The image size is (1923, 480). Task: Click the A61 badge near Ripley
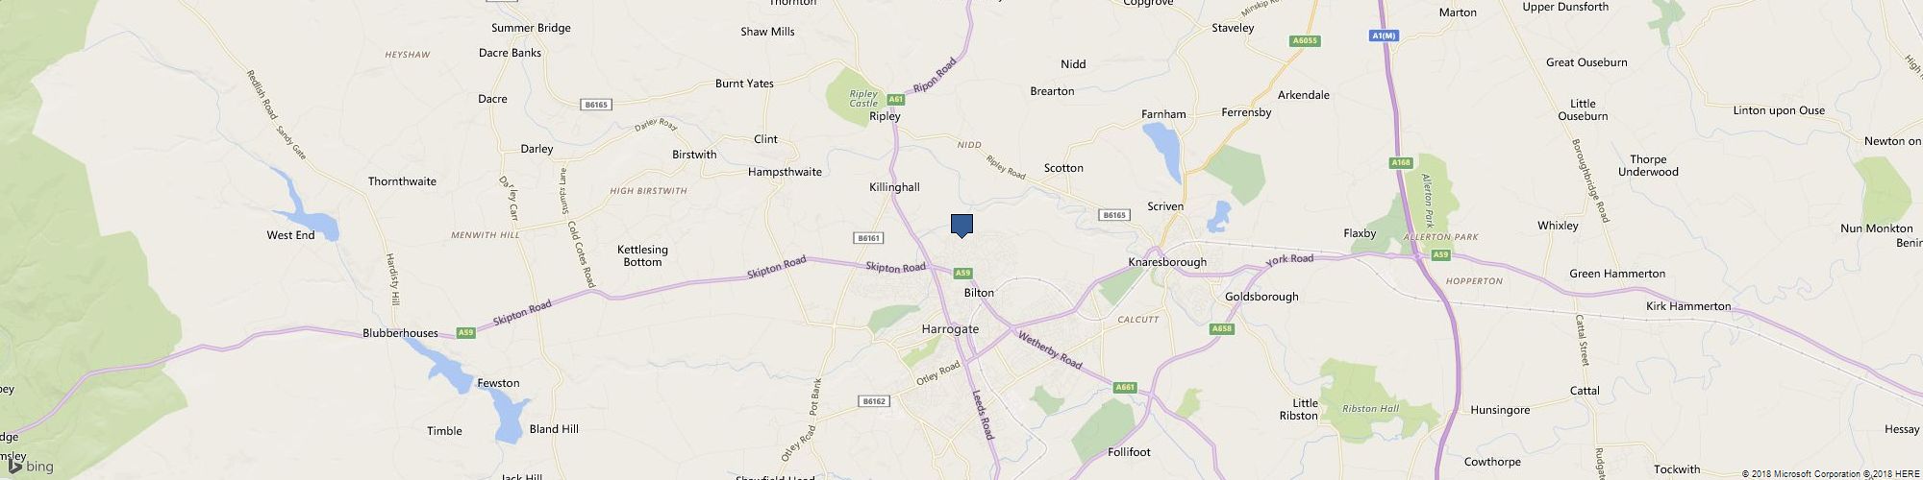pyautogui.click(x=896, y=99)
